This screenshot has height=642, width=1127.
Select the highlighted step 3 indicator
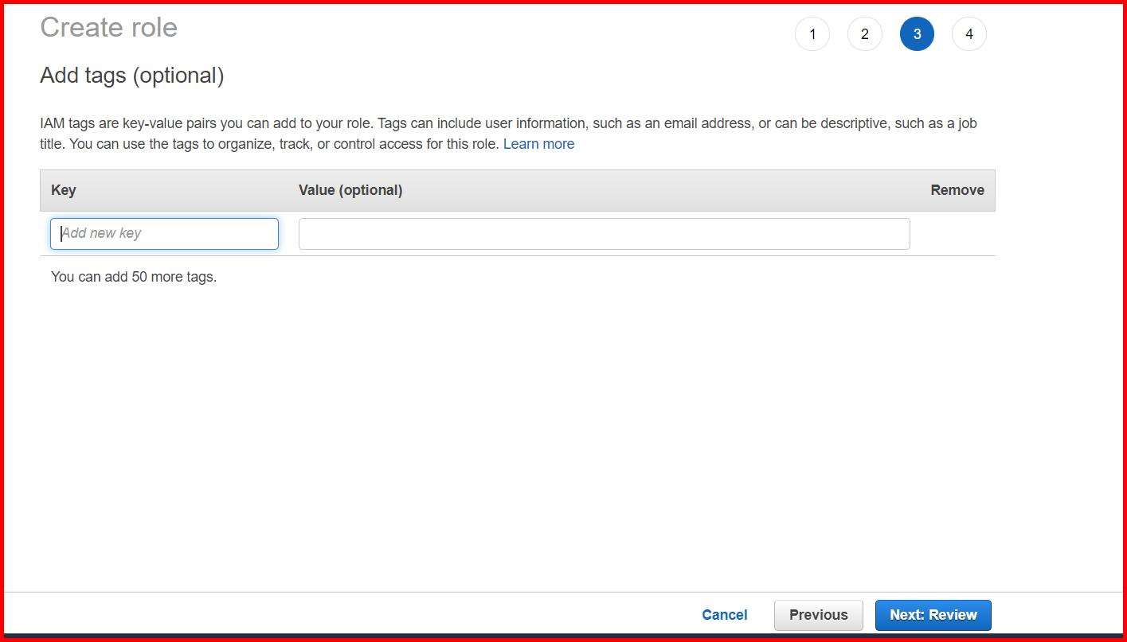(916, 33)
